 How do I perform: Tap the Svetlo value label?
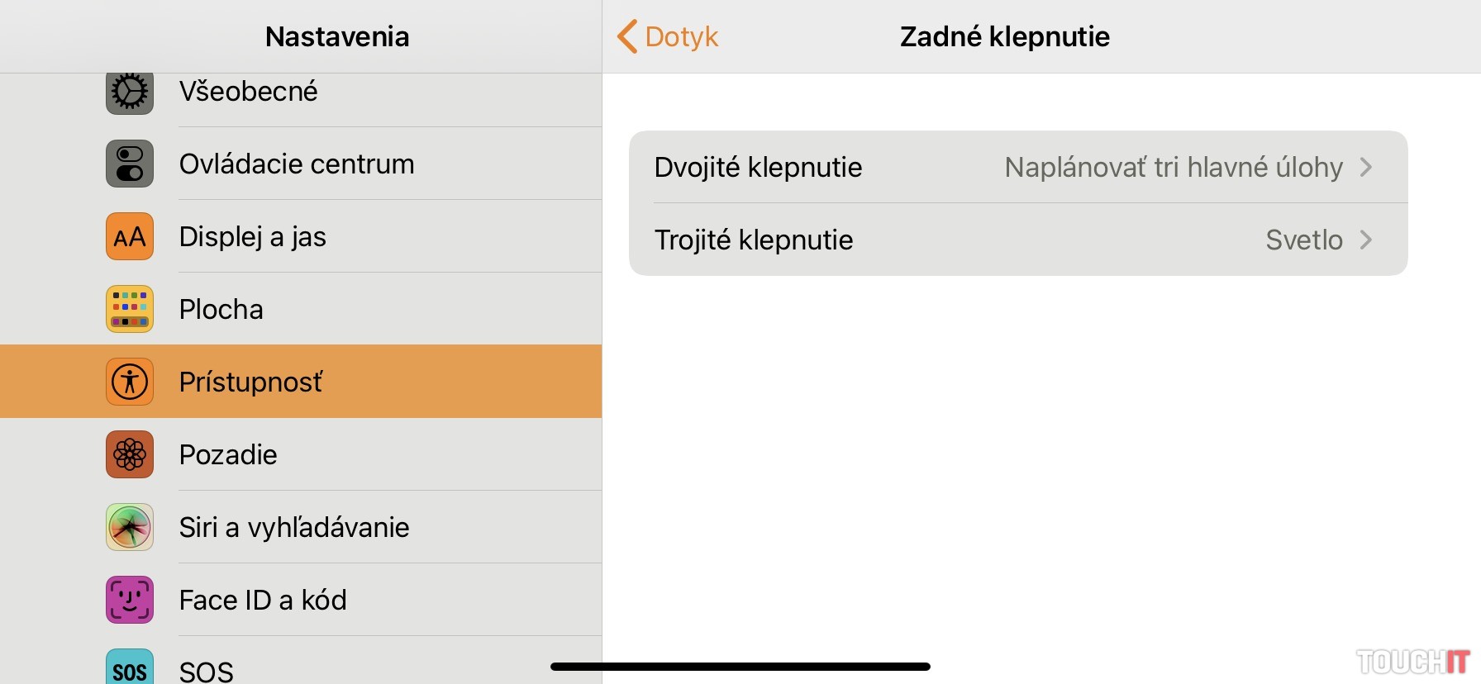(1304, 240)
